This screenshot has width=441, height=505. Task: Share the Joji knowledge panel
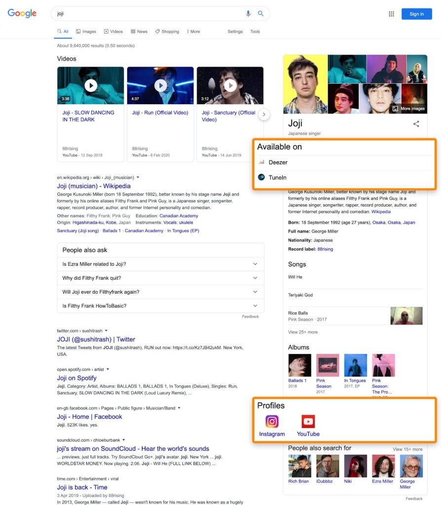pos(416,124)
